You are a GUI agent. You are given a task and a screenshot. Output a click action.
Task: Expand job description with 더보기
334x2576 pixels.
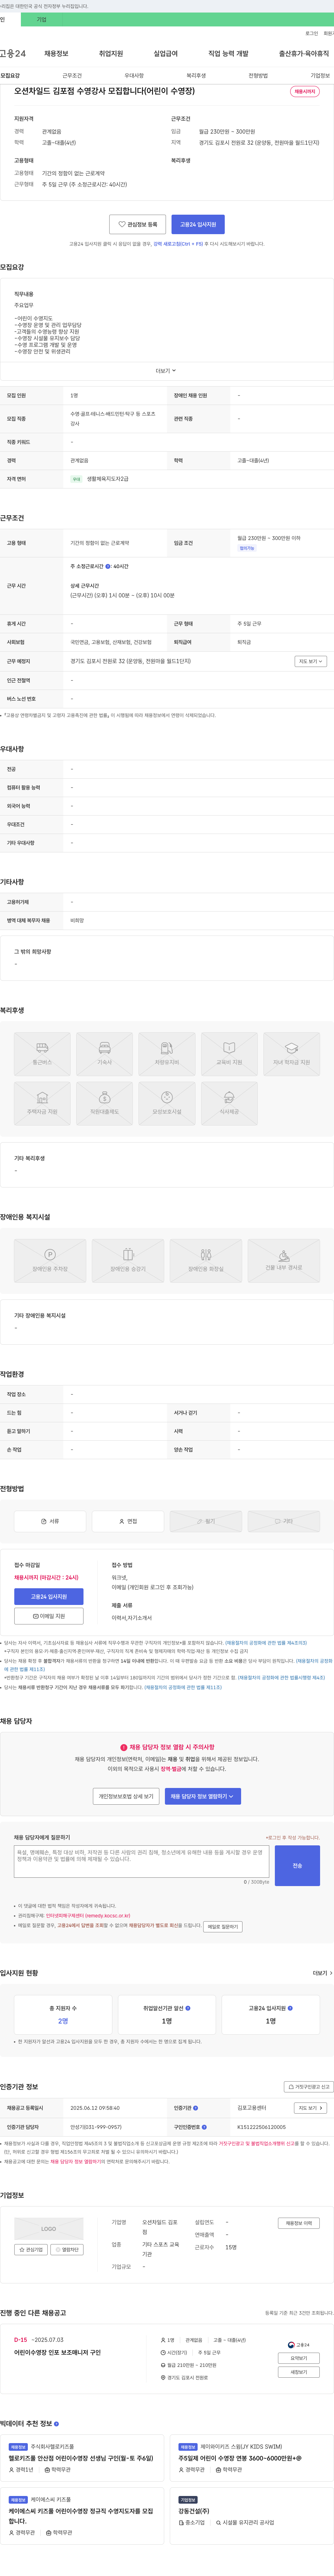click(166, 371)
